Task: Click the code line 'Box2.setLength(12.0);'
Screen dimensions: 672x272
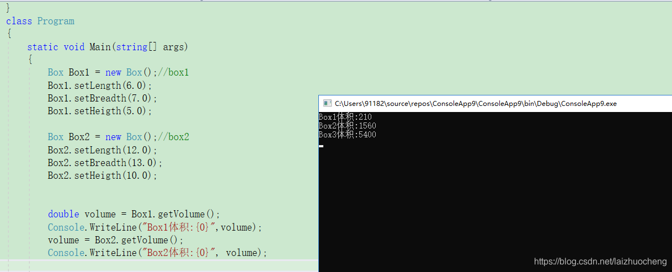Action: coord(103,150)
